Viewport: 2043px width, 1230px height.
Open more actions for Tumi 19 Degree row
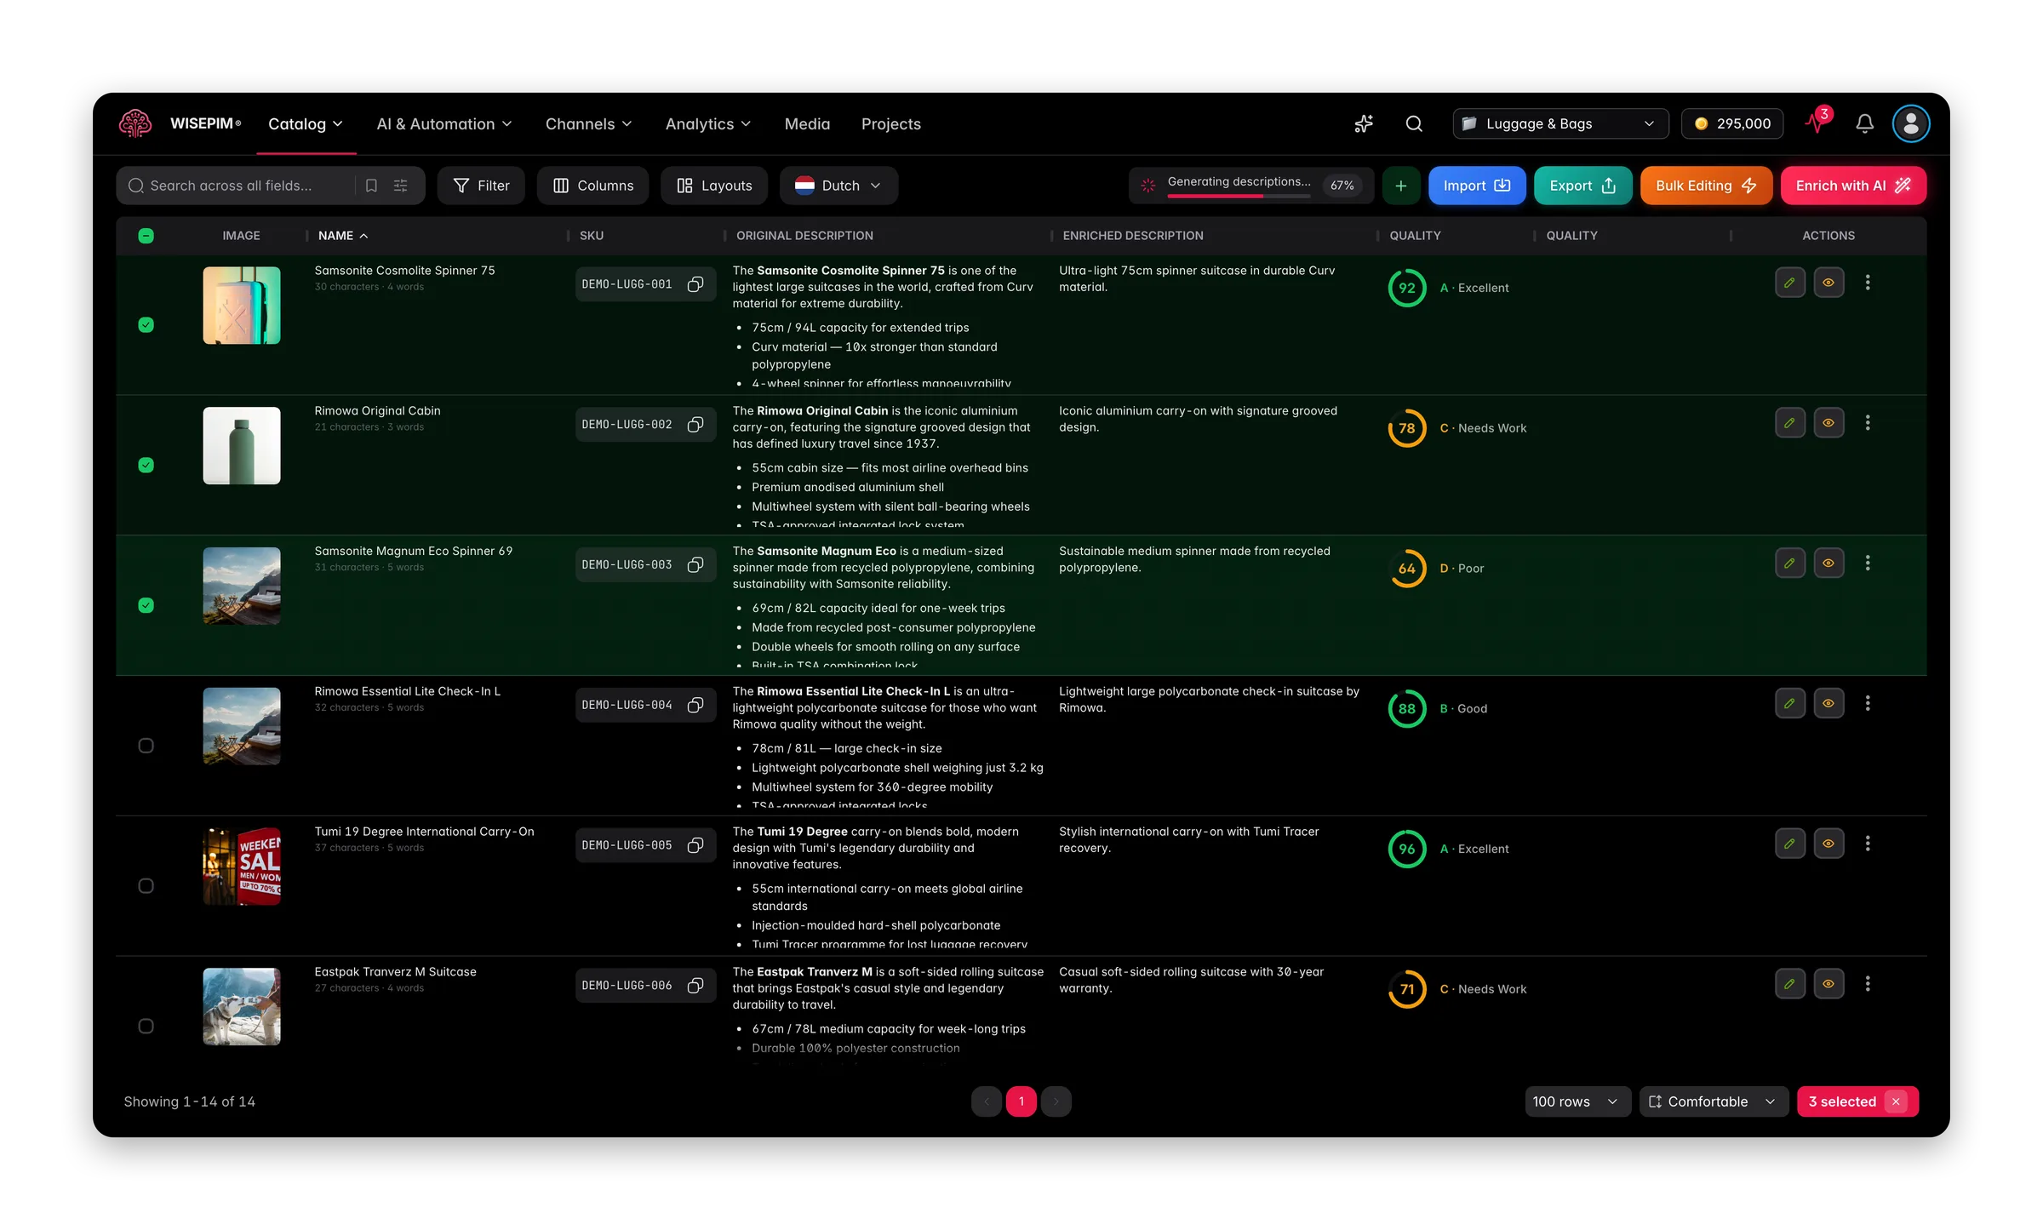(x=1868, y=844)
